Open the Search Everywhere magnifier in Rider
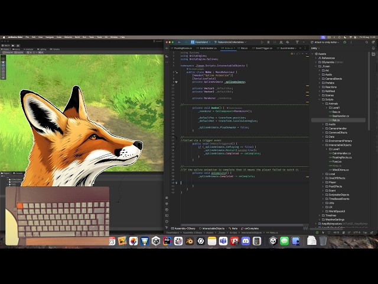 click(367, 42)
